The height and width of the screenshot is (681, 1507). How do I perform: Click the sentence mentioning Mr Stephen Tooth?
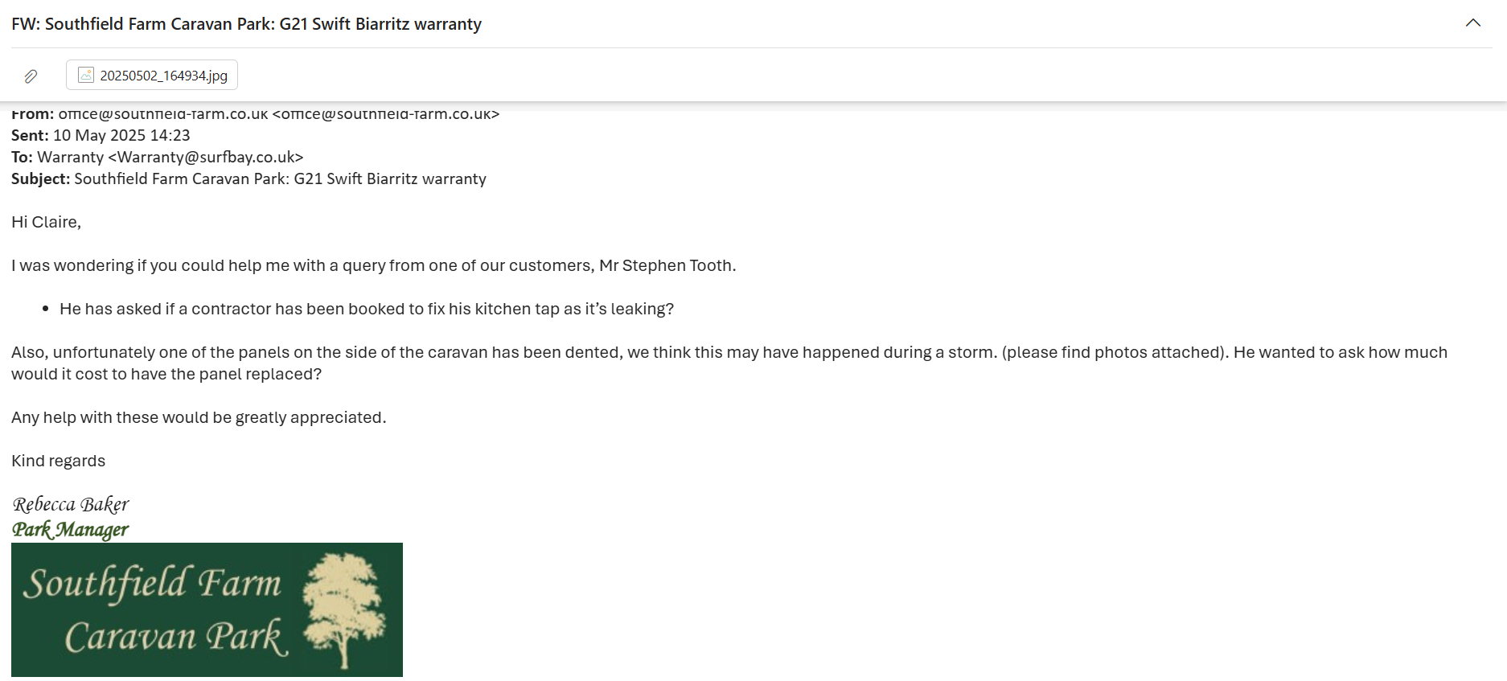tap(374, 266)
